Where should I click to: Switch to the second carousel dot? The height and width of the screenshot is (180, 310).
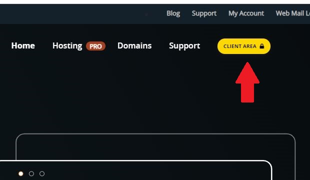(31, 173)
